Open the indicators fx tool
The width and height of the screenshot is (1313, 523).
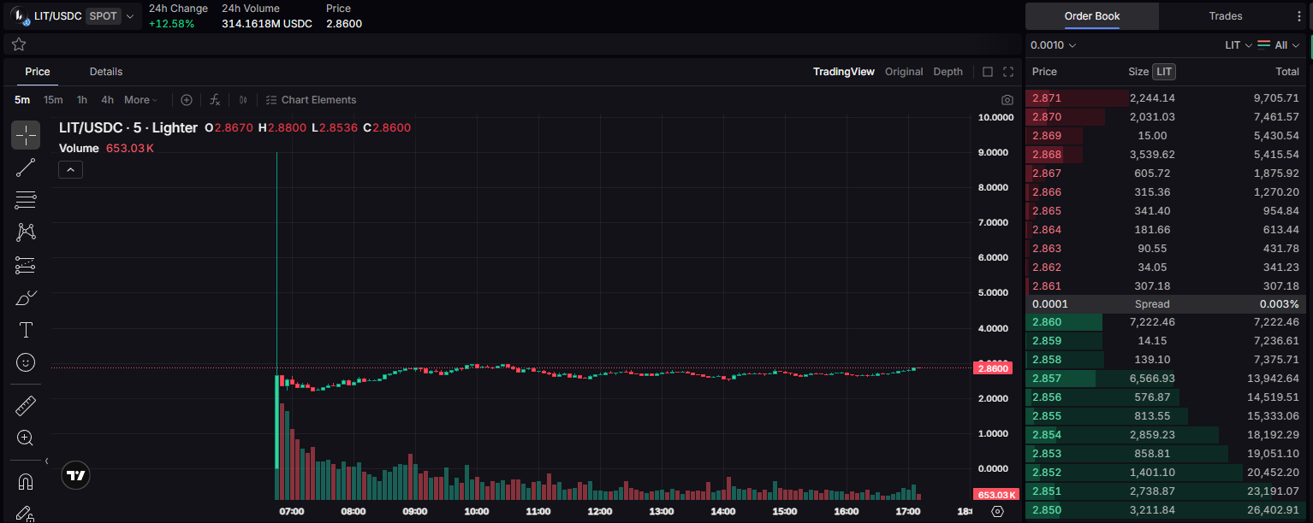(215, 100)
